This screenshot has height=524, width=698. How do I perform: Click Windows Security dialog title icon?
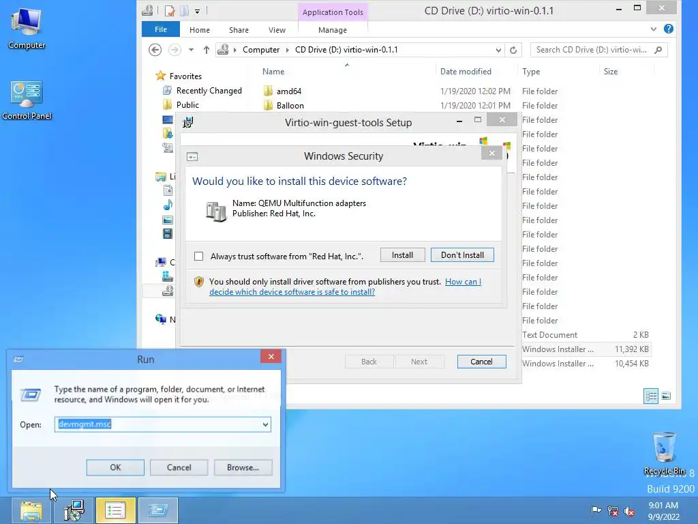click(x=192, y=156)
